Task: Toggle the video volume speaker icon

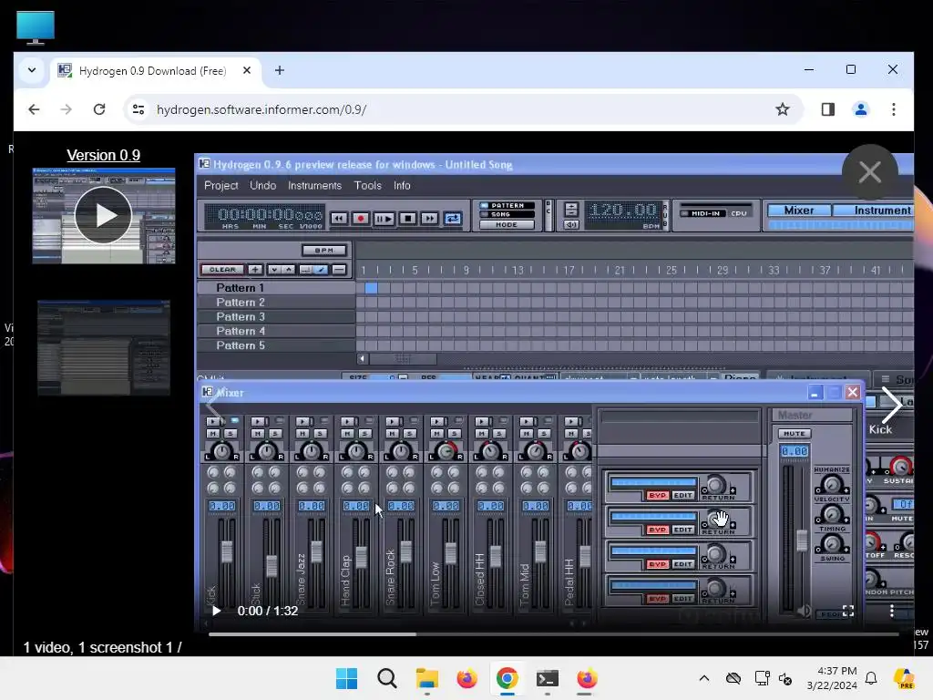Action: pyautogui.click(x=805, y=611)
